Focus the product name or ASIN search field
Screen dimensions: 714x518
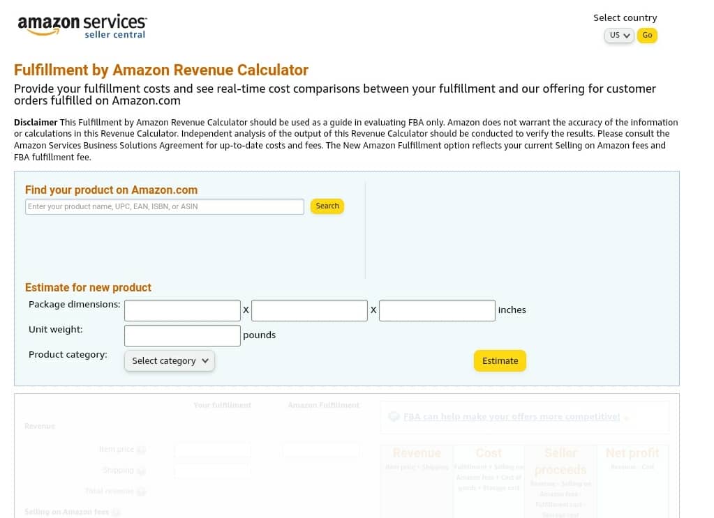click(165, 206)
